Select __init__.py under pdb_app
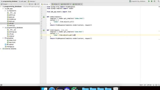 (x=11, y=13)
